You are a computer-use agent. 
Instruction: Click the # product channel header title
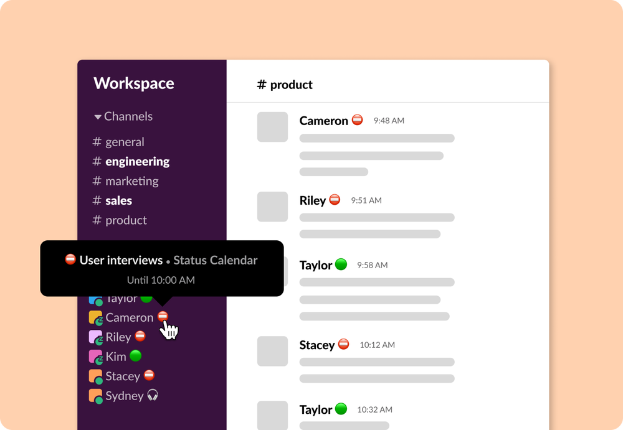pyautogui.click(x=285, y=85)
